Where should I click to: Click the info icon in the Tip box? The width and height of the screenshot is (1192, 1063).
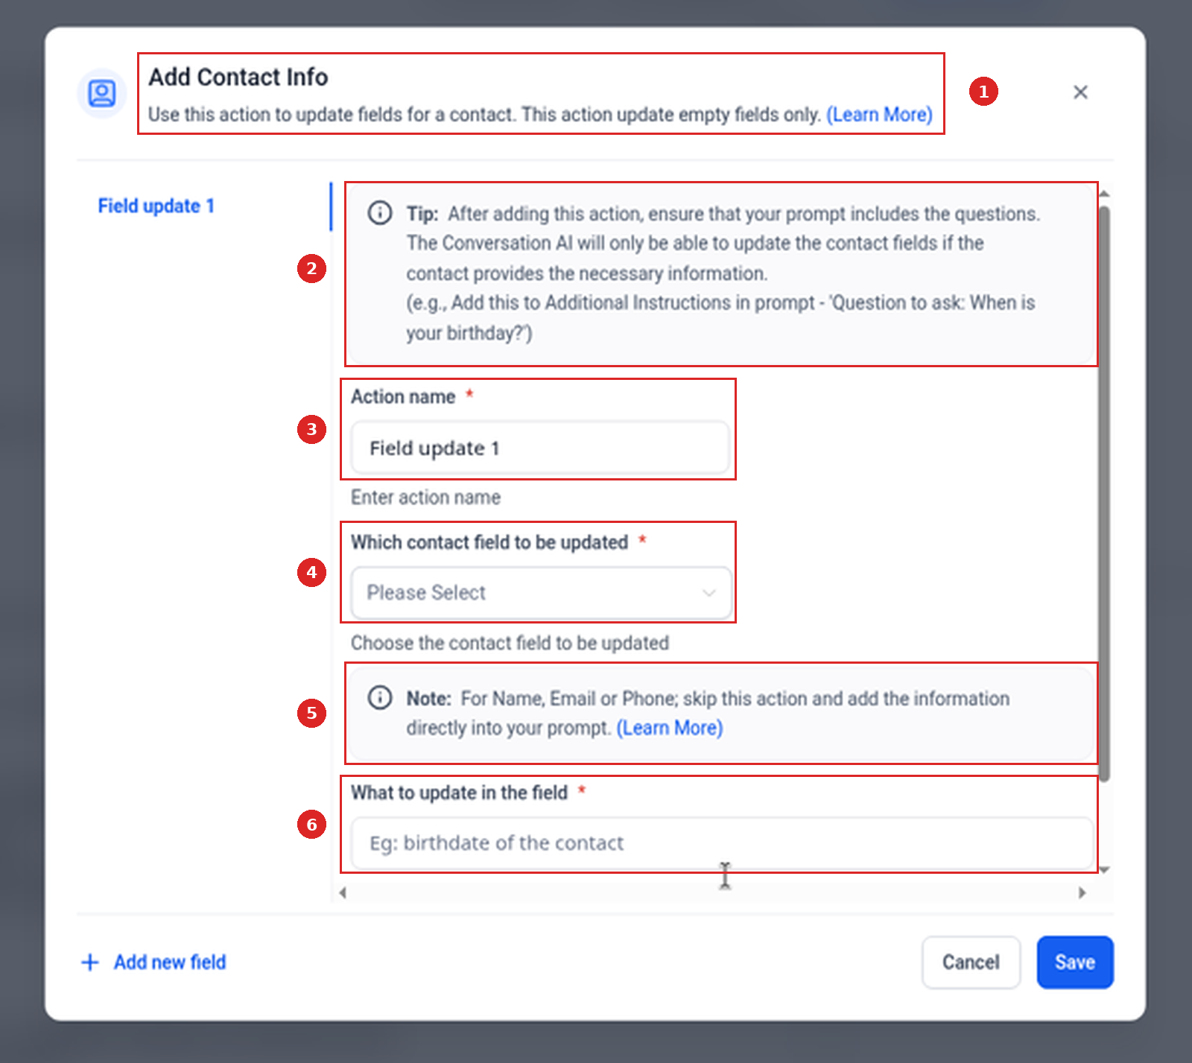point(380,213)
